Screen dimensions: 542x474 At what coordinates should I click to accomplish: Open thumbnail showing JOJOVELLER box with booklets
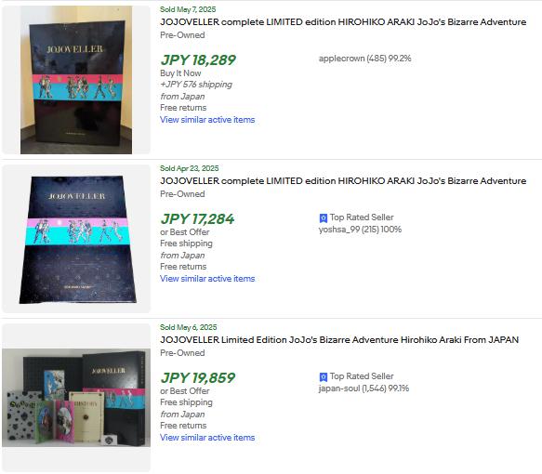[x=76, y=398]
